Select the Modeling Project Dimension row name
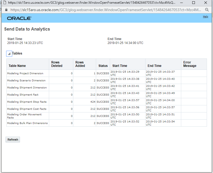The width and height of the screenshot is (213, 173). 25,73
